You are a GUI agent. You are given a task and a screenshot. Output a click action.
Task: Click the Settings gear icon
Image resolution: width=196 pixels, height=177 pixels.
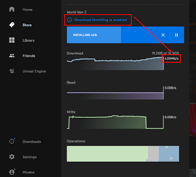pyautogui.click(x=12, y=157)
